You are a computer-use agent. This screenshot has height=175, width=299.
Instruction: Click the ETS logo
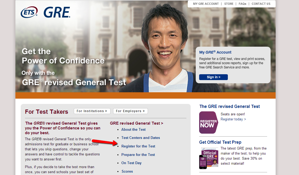(29, 12)
